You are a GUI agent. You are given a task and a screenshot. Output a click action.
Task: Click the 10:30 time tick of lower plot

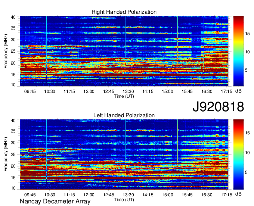[50, 195]
